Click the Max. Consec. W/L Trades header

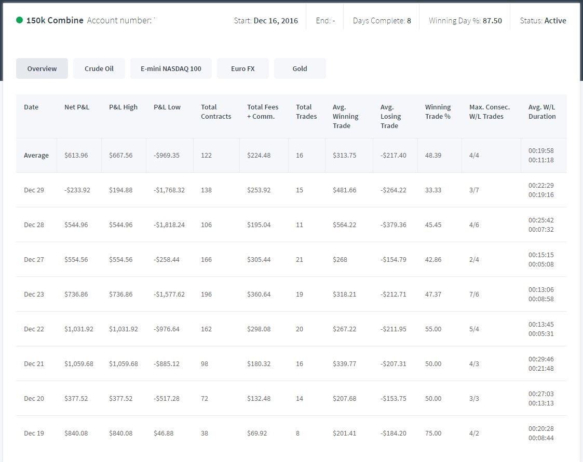pyautogui.click(x=490, y=111)
